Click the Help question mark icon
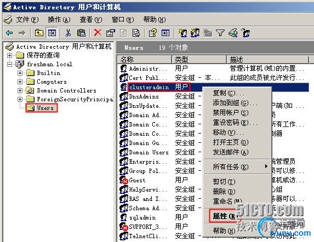This screenshot has height=242, width=314. (152, 33)
